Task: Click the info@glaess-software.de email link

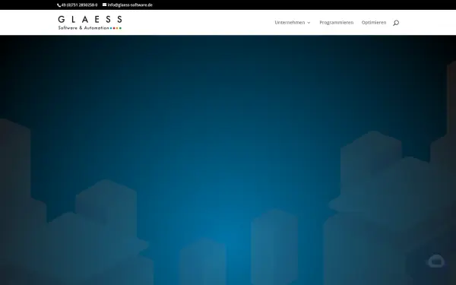Action: (x=130, y=5)
